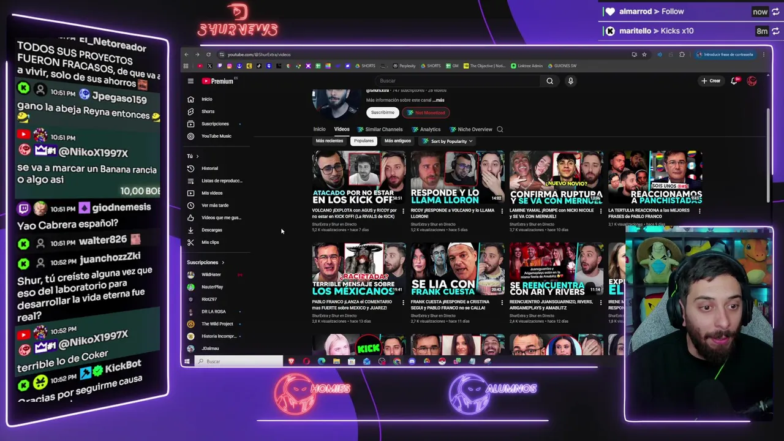This screenshot has height=441, width=784.
Task: Open the ATACADO POR NO ESTAR thumbnail
Action: [x=359, y=178]
